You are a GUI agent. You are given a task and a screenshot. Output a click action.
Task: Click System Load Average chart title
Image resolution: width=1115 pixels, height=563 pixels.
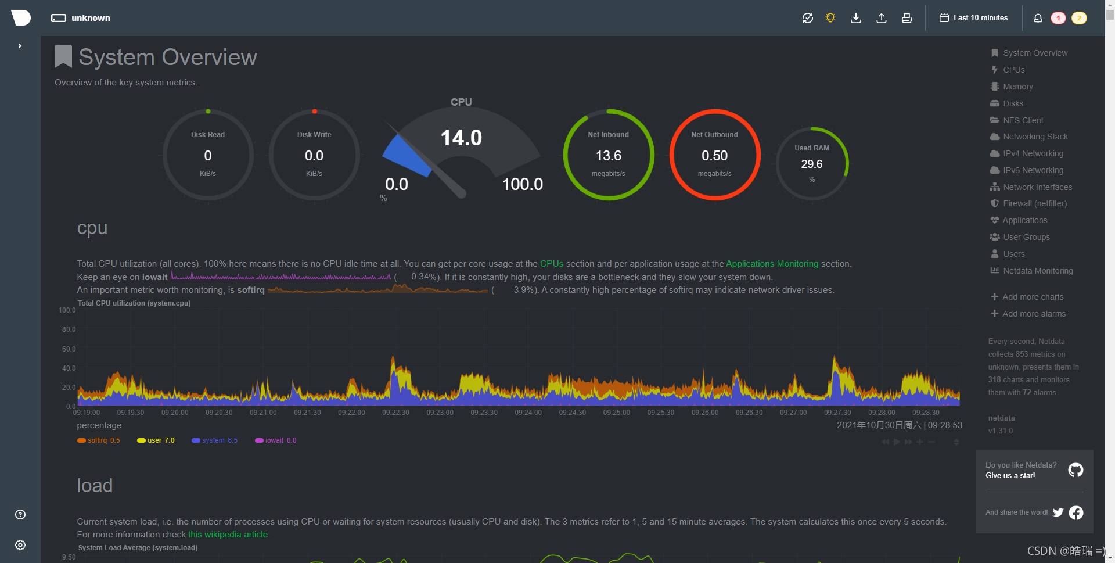[x=138, y=548]
